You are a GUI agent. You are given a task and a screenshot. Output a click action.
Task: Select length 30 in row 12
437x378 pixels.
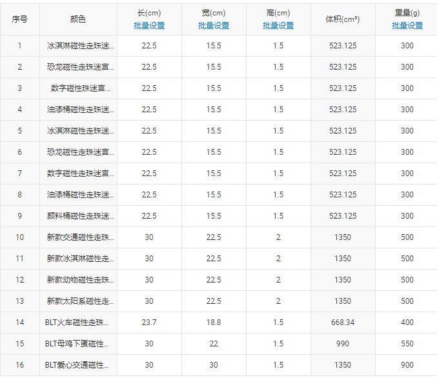pyautogui.click(x=149, y=280)
